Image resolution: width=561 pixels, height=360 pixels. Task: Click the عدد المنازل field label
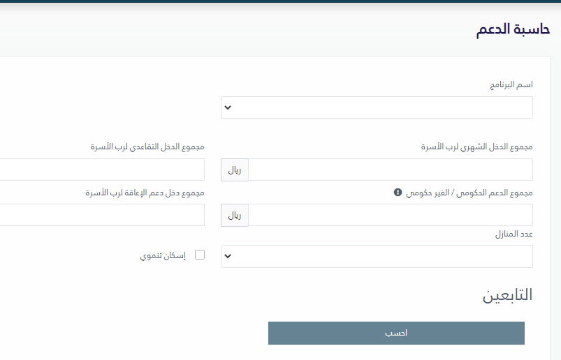tap(513, 234)
